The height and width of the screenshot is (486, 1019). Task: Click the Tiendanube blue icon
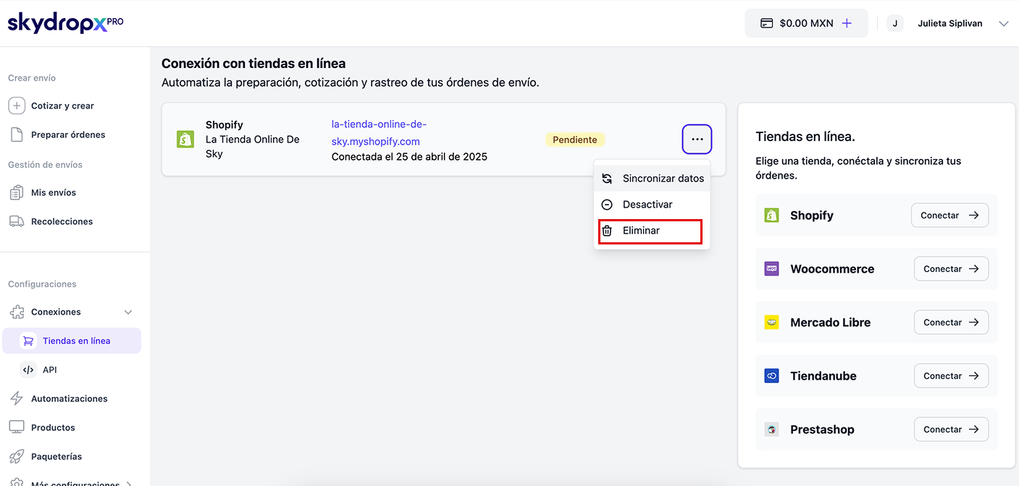pos(771,376)
